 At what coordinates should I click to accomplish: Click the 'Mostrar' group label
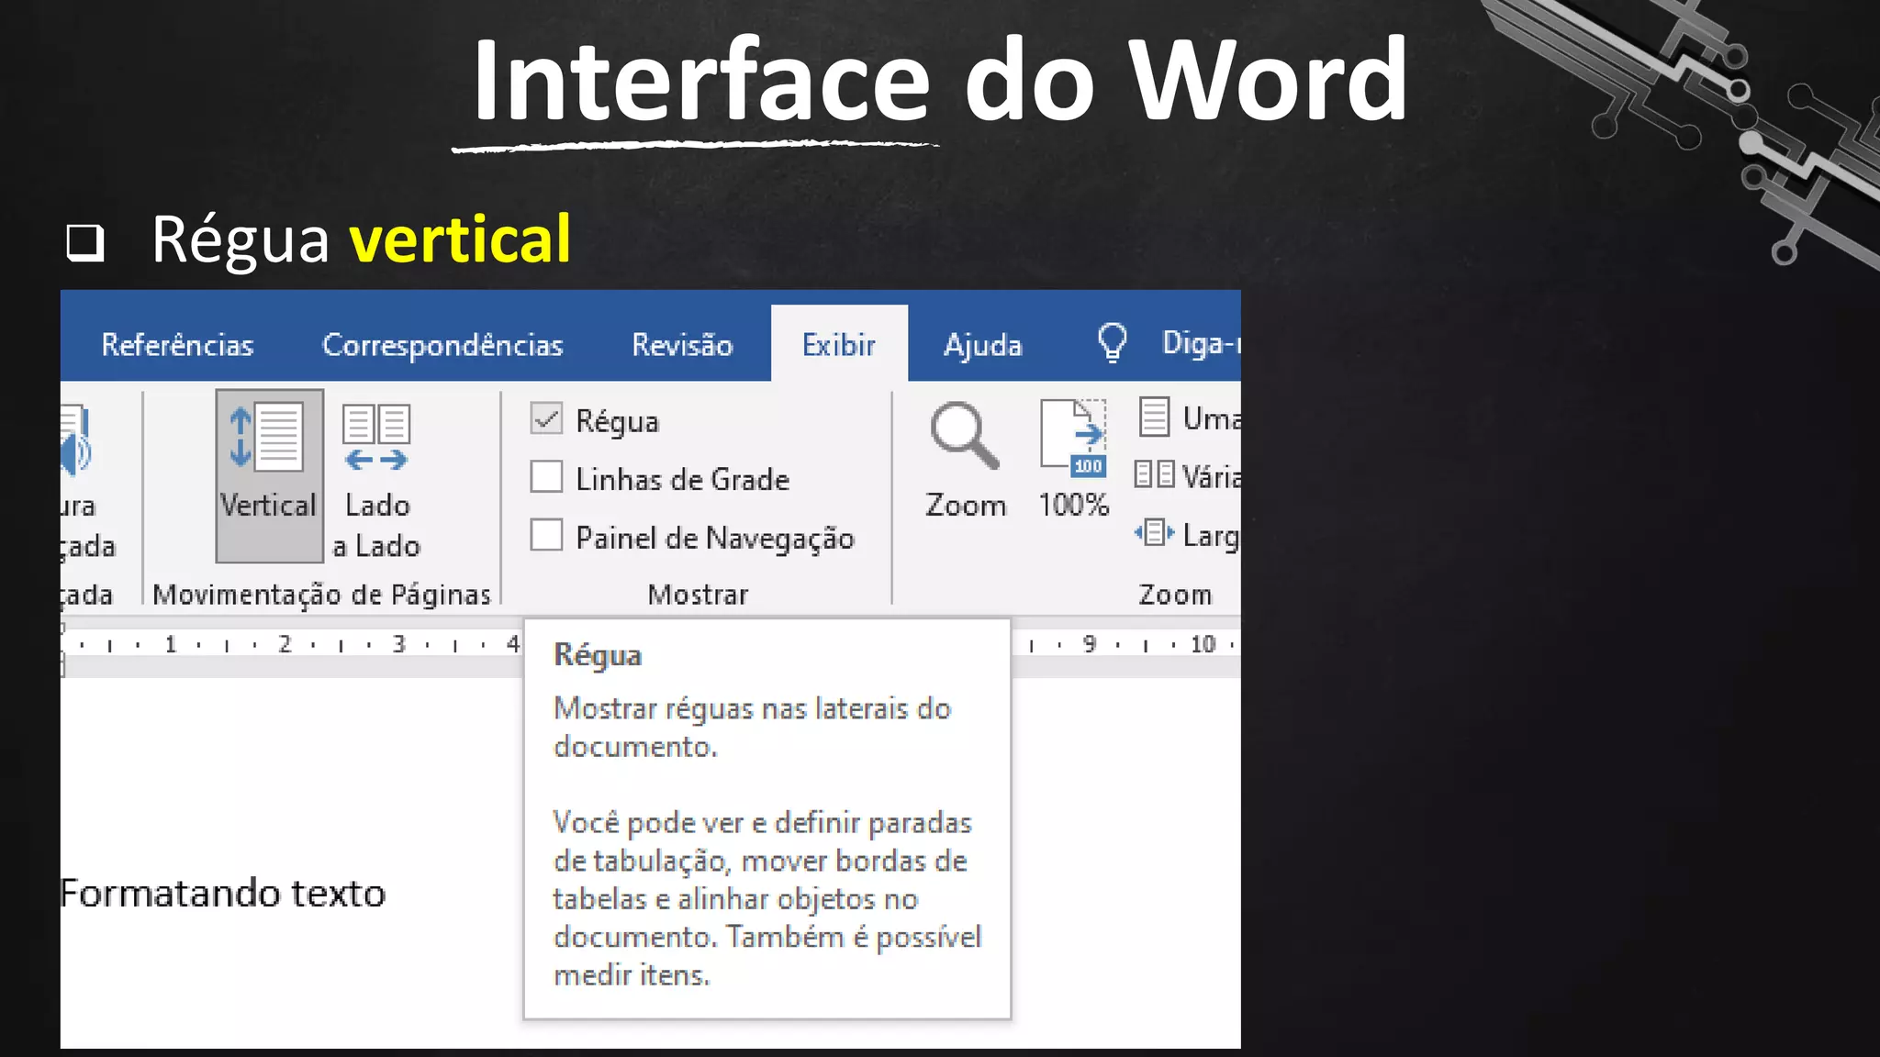(x=698, y=595)
